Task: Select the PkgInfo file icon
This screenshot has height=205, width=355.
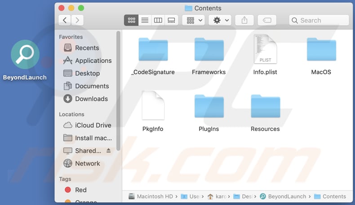Action: pyautogui.click(x=153, y=106)
